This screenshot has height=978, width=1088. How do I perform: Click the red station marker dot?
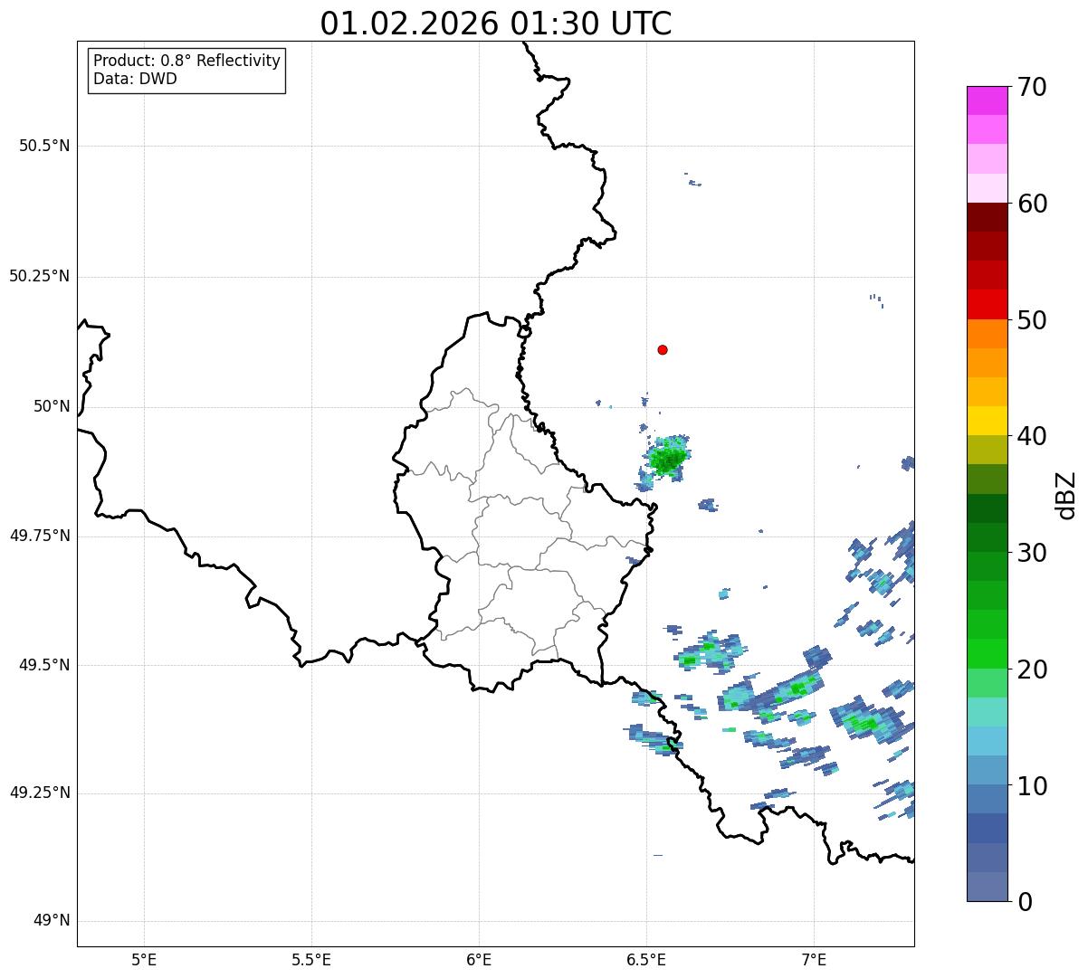(x=663, y=349)
